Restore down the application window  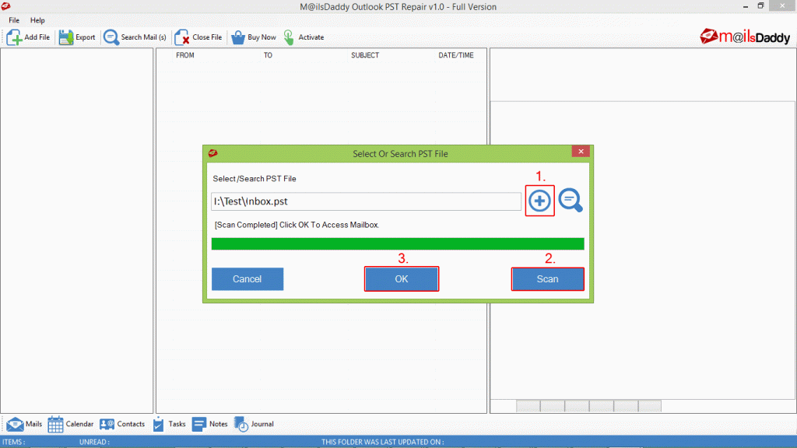coord(761,6)
